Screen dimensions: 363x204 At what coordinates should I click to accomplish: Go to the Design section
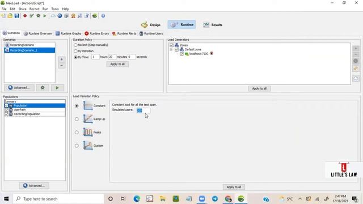(151, 25)
